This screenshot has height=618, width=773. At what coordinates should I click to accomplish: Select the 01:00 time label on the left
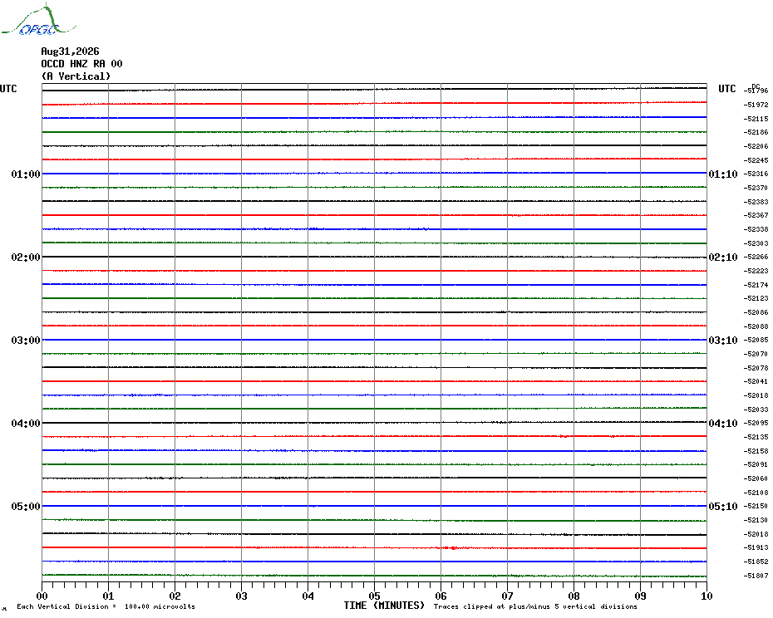tap(26, 174)
